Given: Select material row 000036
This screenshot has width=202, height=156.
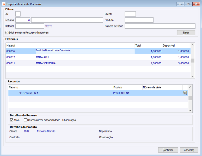Looking at the screenshot, I should [x=98, y=51].
